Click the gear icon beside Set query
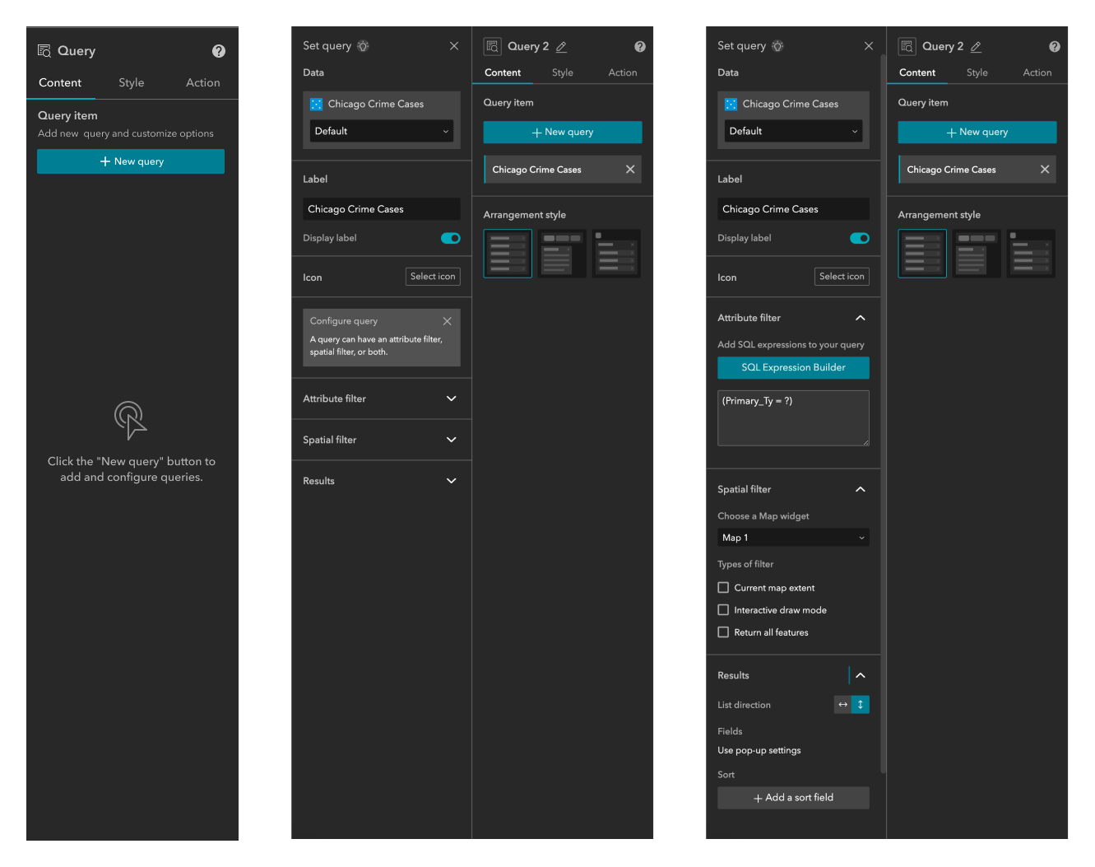1095x867 pixels. [x=362, y=45]
